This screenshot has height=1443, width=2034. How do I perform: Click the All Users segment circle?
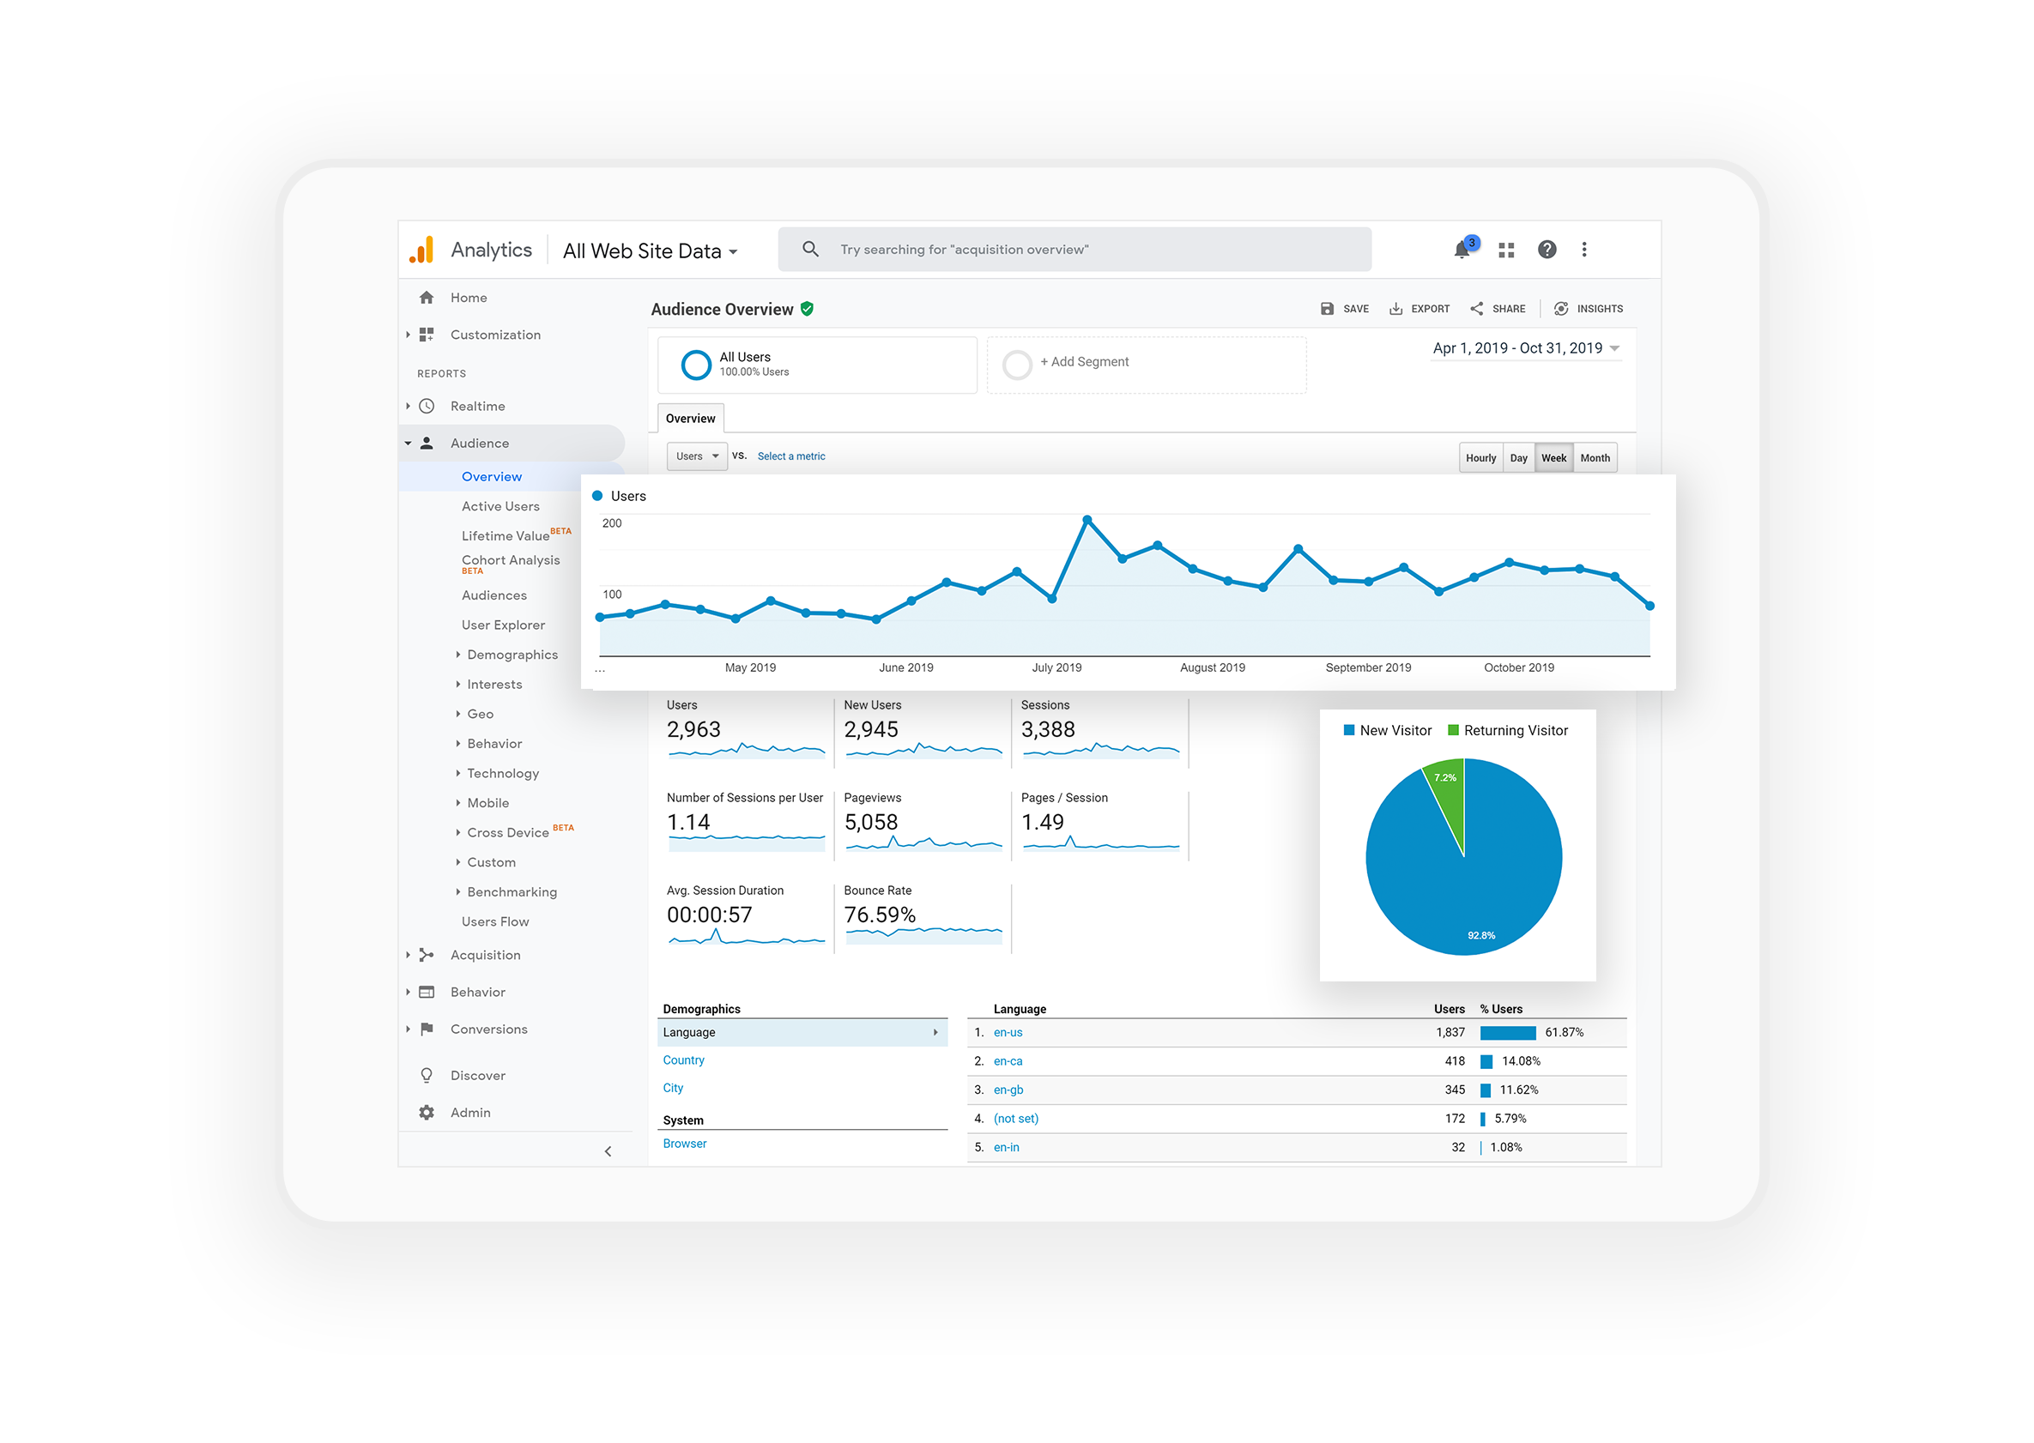coord(696,365)
